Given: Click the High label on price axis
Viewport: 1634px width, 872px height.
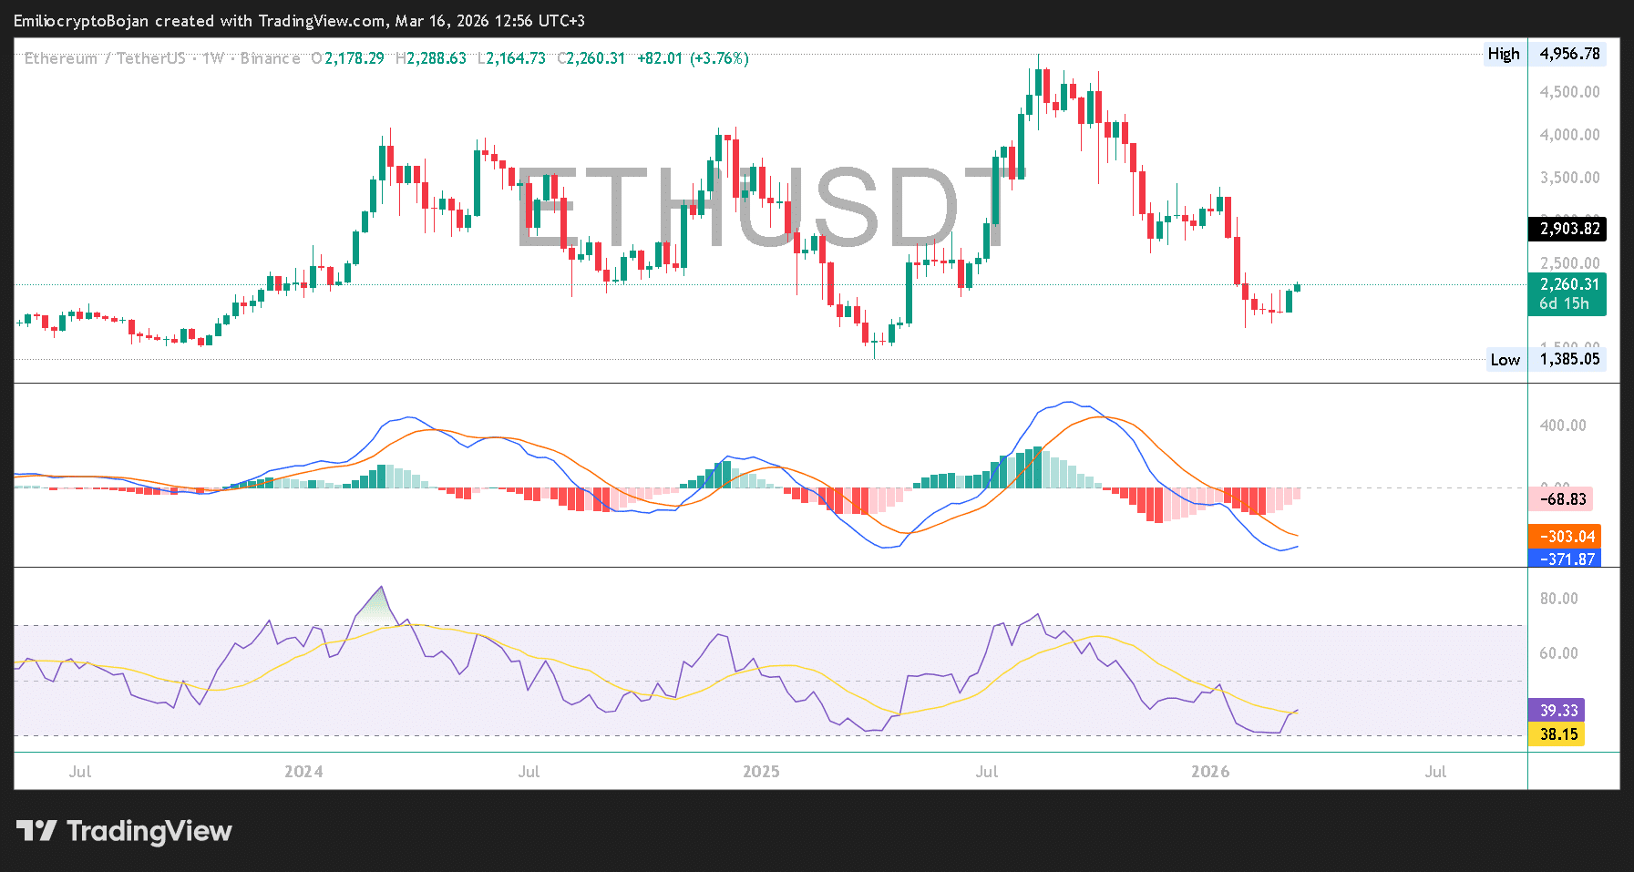Looking at the screenshot, I should (x=1503, y=54).
